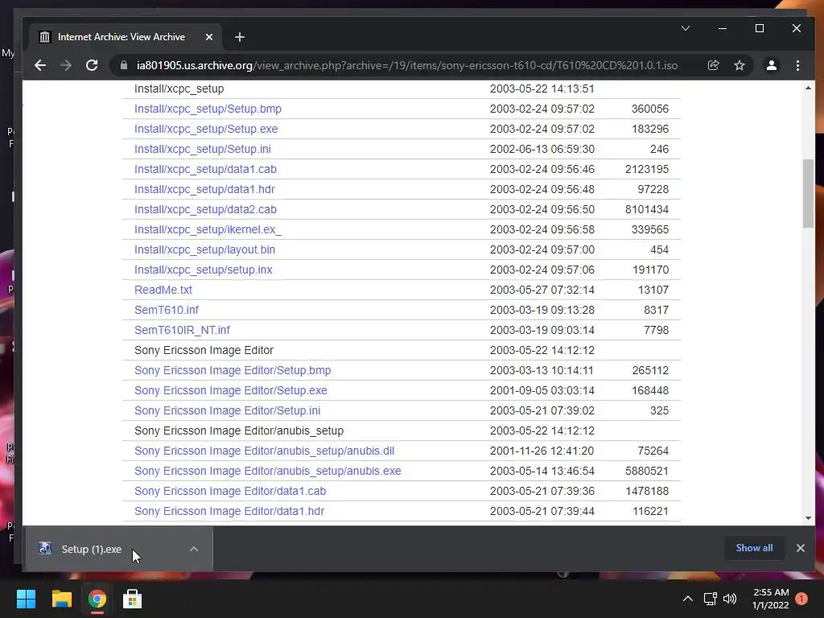
Task: Expand the Setup (1).exe download options chevron
Action: (193, 549)
